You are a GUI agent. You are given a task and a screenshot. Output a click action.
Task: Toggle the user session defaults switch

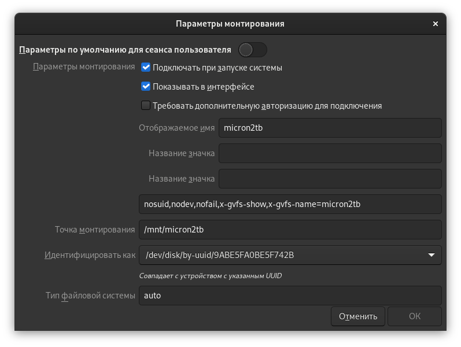pyautogui.click(x=252, y=50)
